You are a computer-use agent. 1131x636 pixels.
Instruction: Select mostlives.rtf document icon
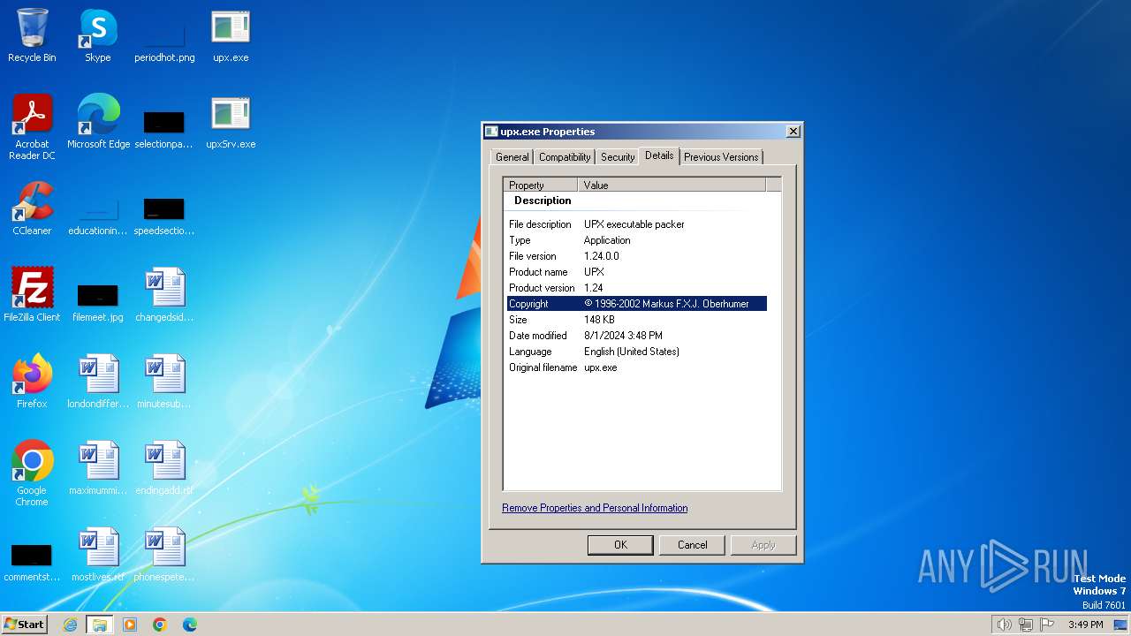(x=98, y=555)
